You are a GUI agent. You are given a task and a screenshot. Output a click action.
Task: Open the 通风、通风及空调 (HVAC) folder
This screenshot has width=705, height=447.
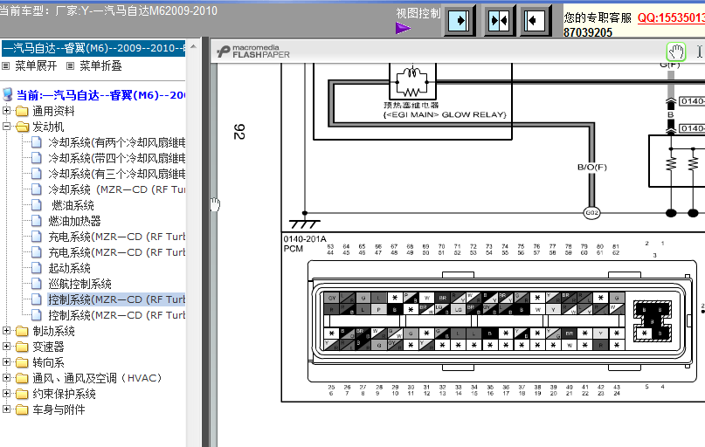[97, 378]
